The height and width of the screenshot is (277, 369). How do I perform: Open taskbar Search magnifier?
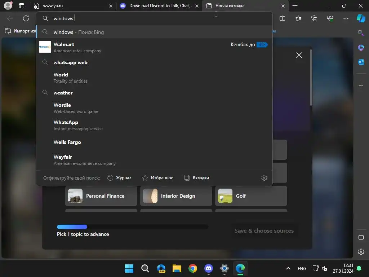coord(145,268)
